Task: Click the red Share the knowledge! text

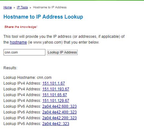Action: [21, 27]
